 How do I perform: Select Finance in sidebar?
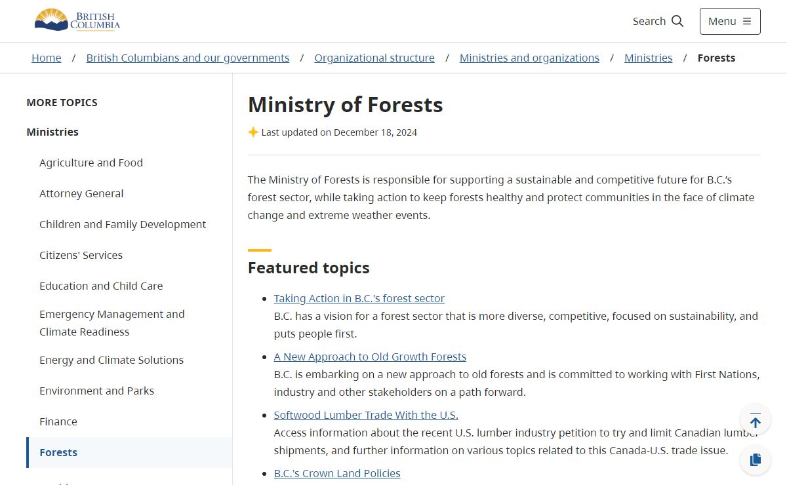(x=58, y=421)
